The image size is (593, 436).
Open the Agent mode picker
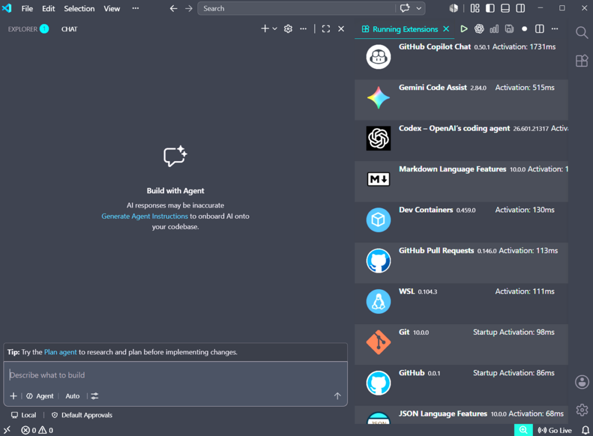coord(40,396)
